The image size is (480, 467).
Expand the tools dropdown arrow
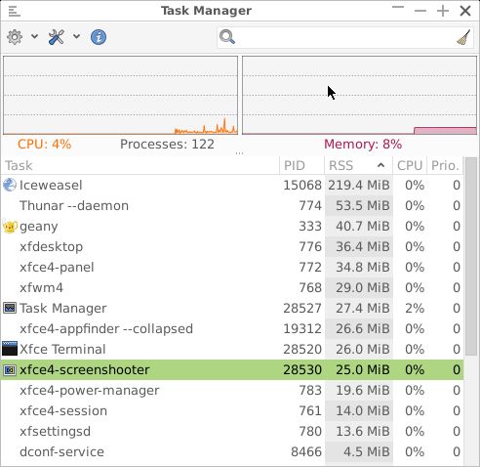tap(76, 36)
